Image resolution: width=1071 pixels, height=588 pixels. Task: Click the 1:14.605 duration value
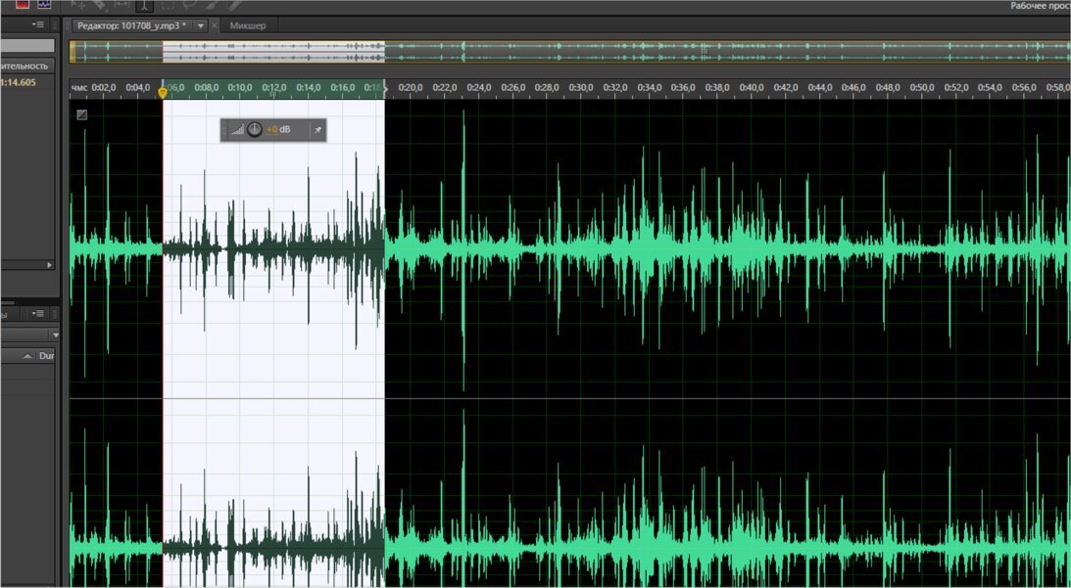tap(19, 82)
